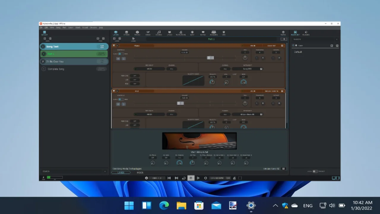Solo the Piano layer

[x=123, y=59]
